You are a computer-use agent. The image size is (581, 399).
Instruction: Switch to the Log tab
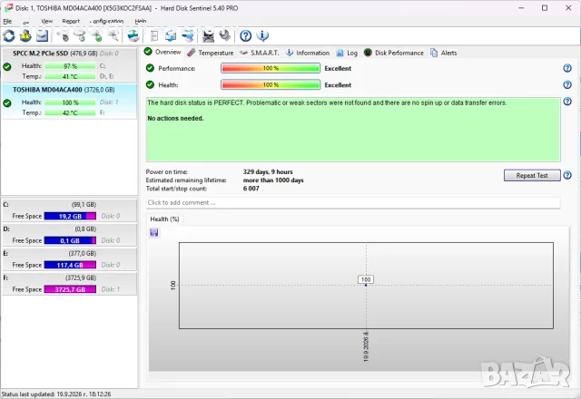[347, 53]
